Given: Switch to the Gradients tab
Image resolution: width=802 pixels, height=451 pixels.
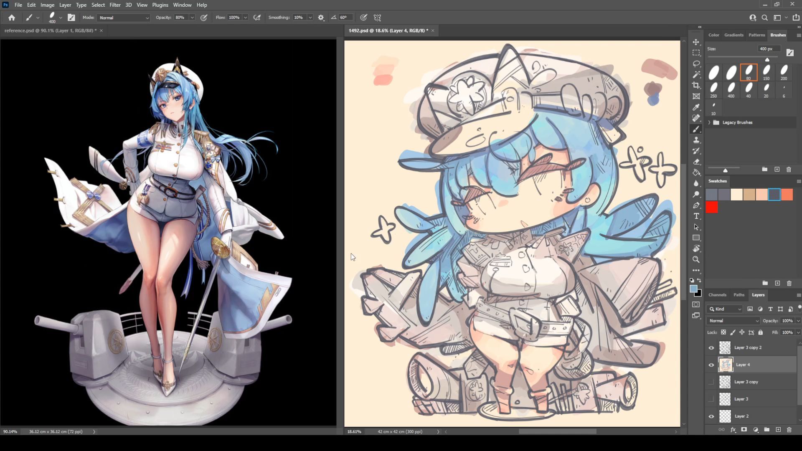Looking at the screenshot, I should click(733, 35).
